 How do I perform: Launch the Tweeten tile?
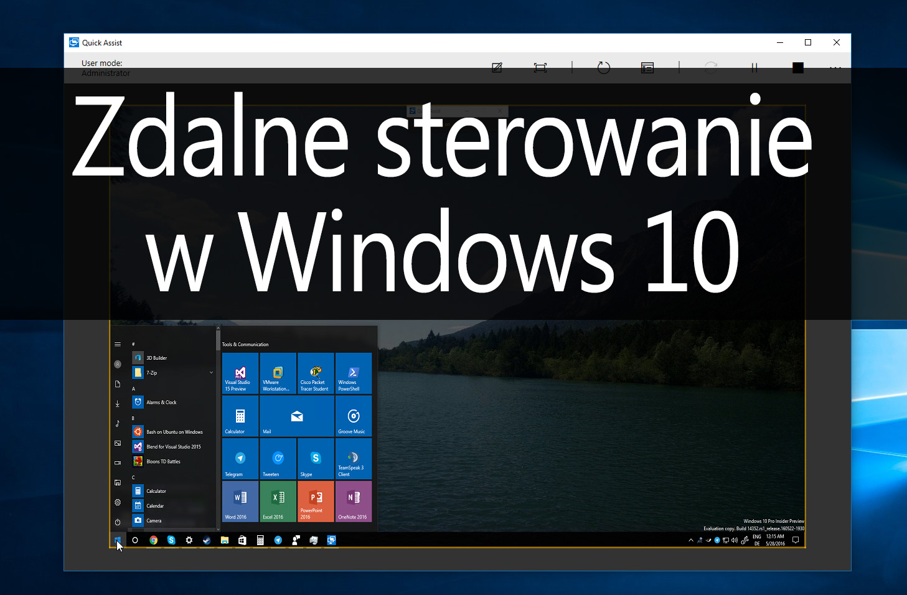(278, 459)
